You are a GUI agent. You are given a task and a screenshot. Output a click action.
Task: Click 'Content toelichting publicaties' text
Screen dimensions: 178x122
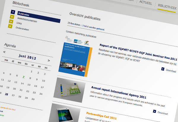point(81,34)
